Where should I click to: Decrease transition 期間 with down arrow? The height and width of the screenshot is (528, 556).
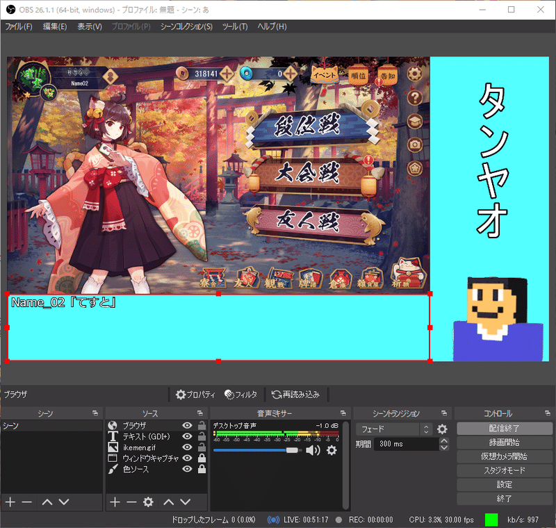443,447
